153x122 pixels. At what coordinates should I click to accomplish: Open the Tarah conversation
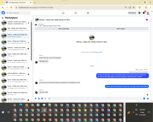tap(15, 81)
